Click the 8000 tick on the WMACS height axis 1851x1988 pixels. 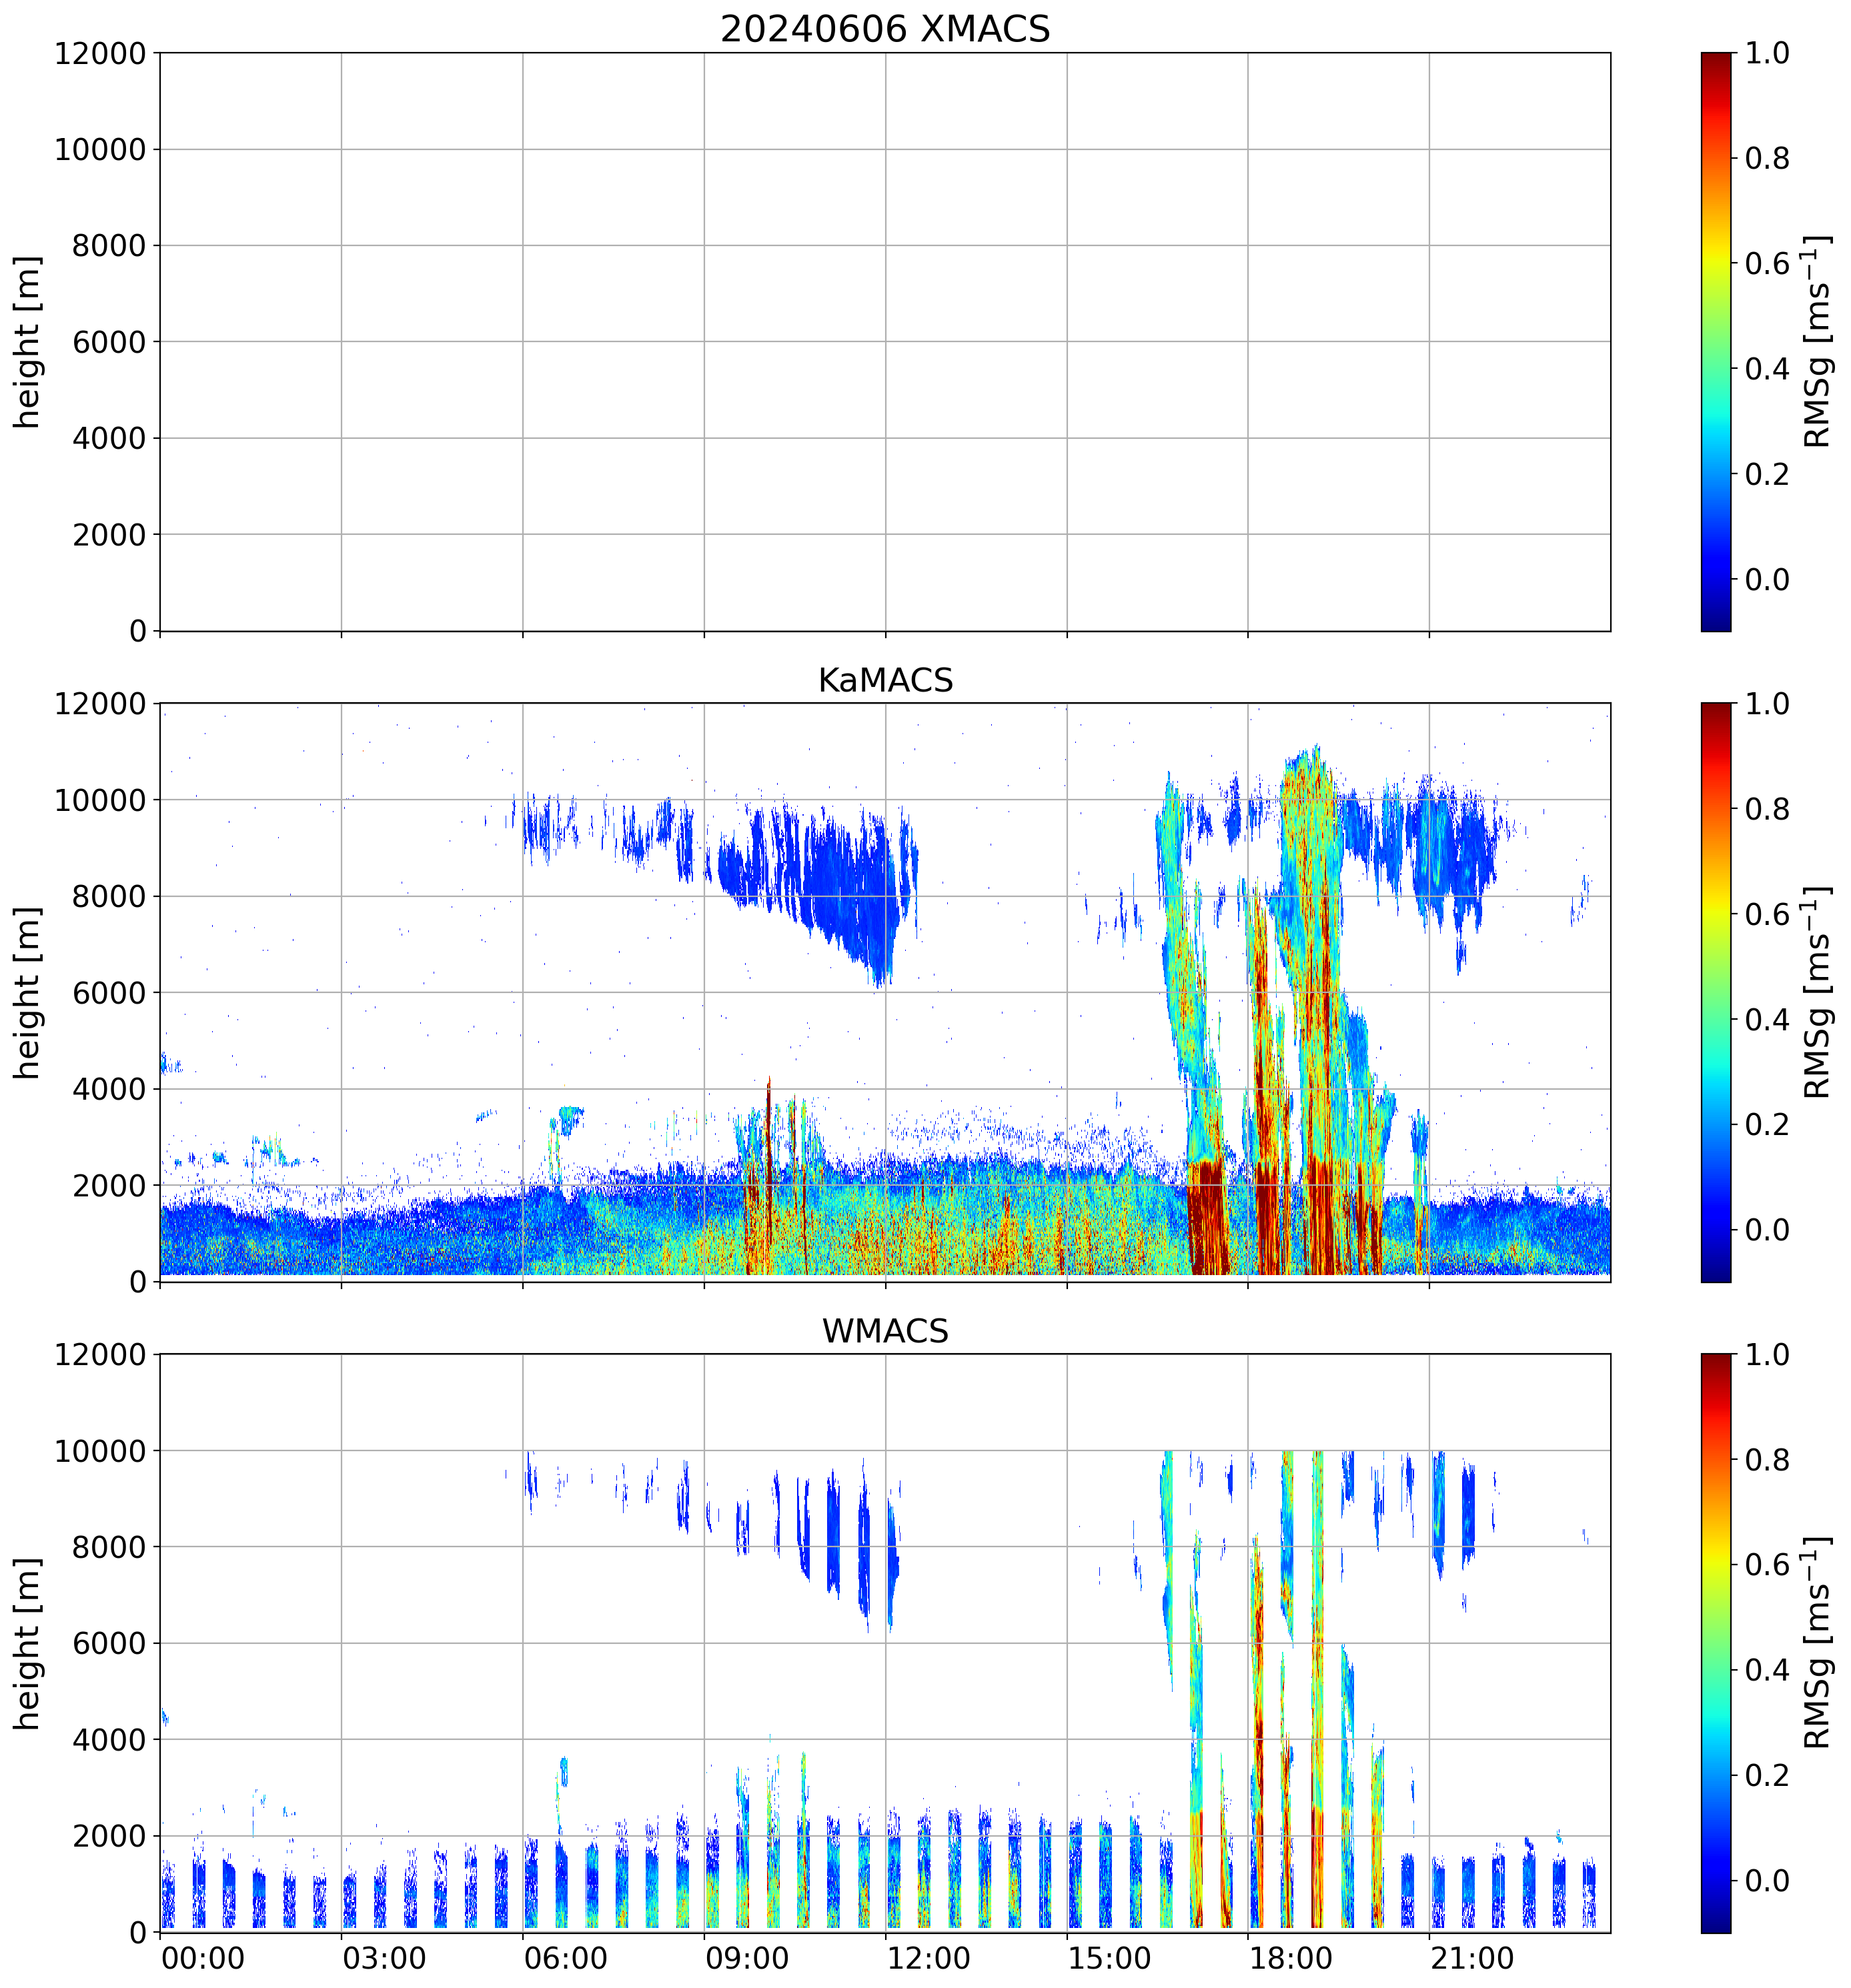pyautogui.click(x=109, y=1547)
